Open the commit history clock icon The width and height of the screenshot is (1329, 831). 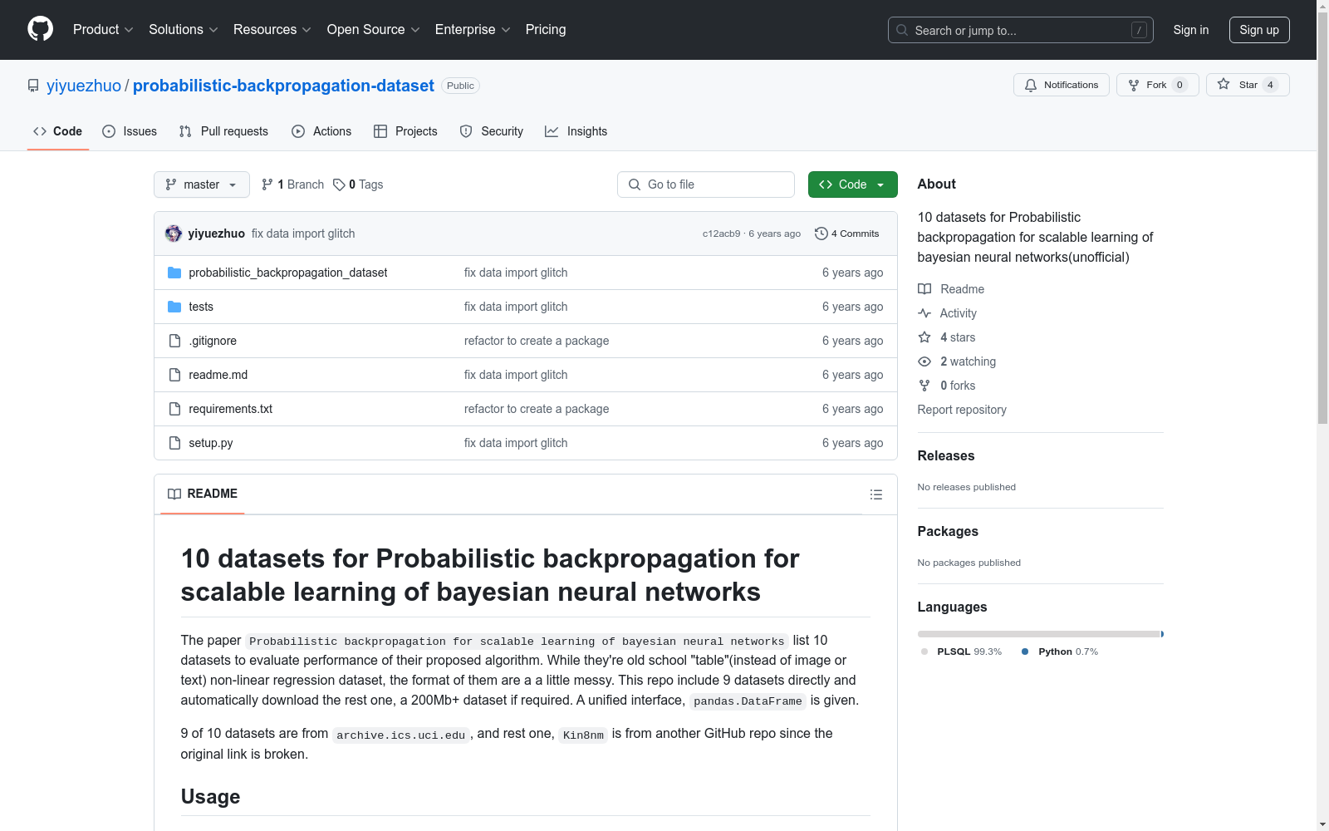click(821, 234)
